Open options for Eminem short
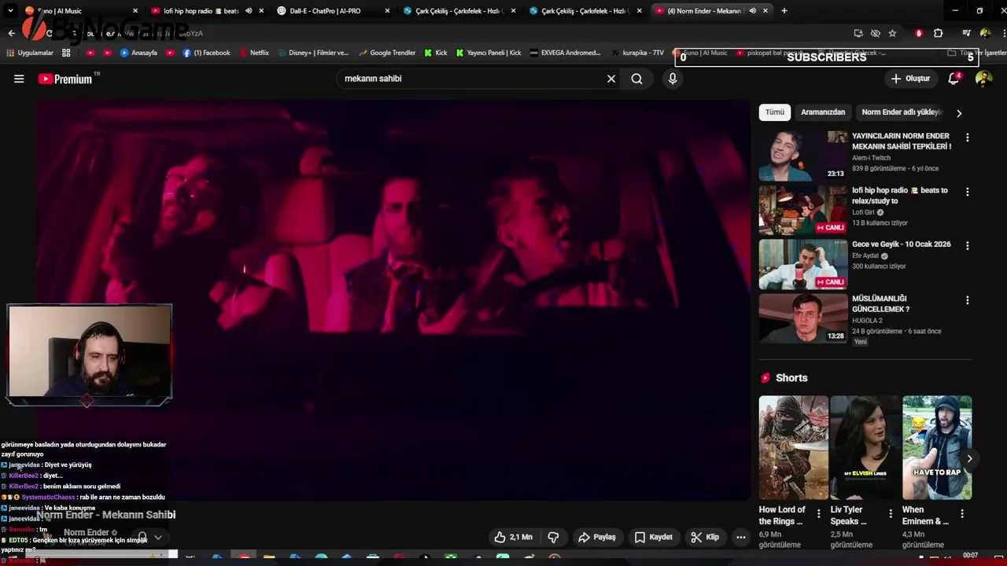 click(961, 513)
